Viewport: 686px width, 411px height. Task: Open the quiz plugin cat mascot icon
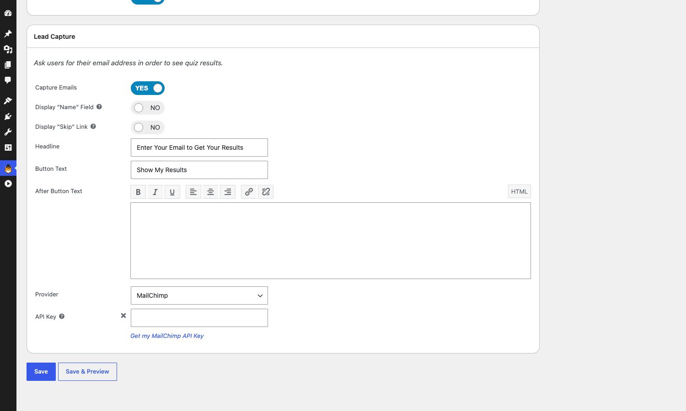[x=8, y=169]
